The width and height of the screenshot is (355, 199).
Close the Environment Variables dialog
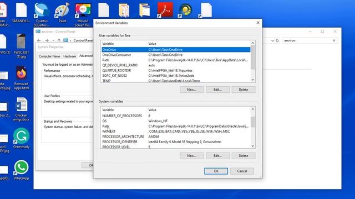(x=258, y=23)
